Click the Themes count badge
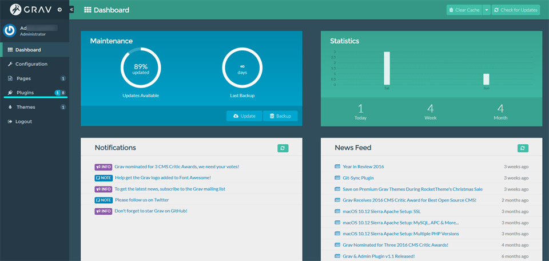The width and height of the screenshot is (549, 261). tap(63, 107)
